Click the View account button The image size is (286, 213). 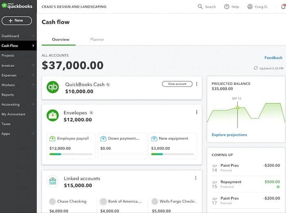(177, 84)
